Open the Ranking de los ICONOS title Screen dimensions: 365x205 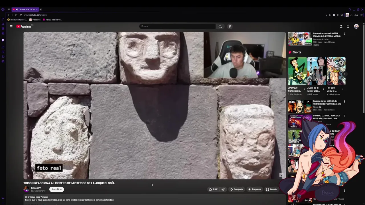point(327,102)
